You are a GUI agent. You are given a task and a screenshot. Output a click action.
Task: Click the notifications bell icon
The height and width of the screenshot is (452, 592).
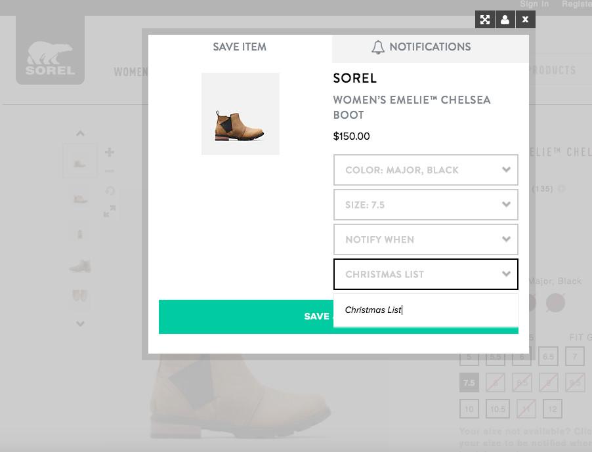tap(378, 47)
